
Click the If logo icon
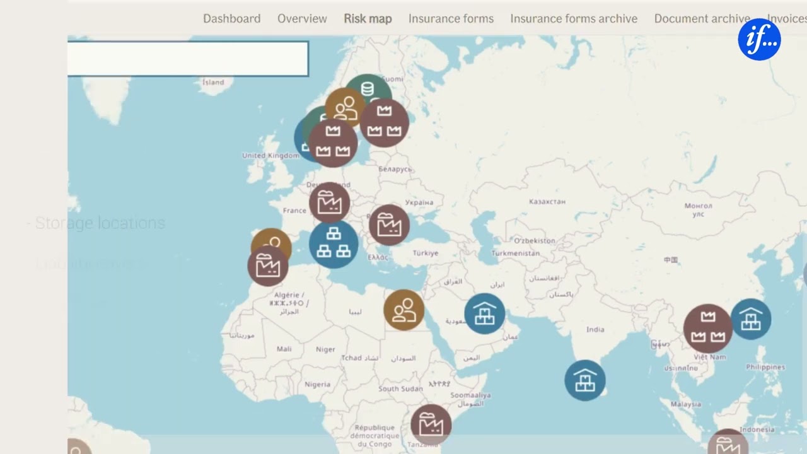[759, 39]
